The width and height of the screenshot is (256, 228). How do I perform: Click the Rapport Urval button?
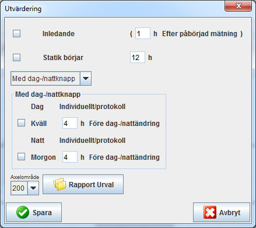click(83, 184)
